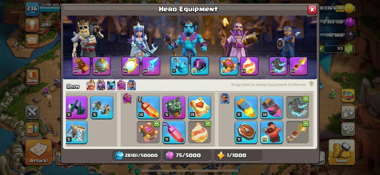This screenshot has height=175, width=380.
Task: Toggle the equipped Eternal Tome with checkmark
Action: coord(148,132)
